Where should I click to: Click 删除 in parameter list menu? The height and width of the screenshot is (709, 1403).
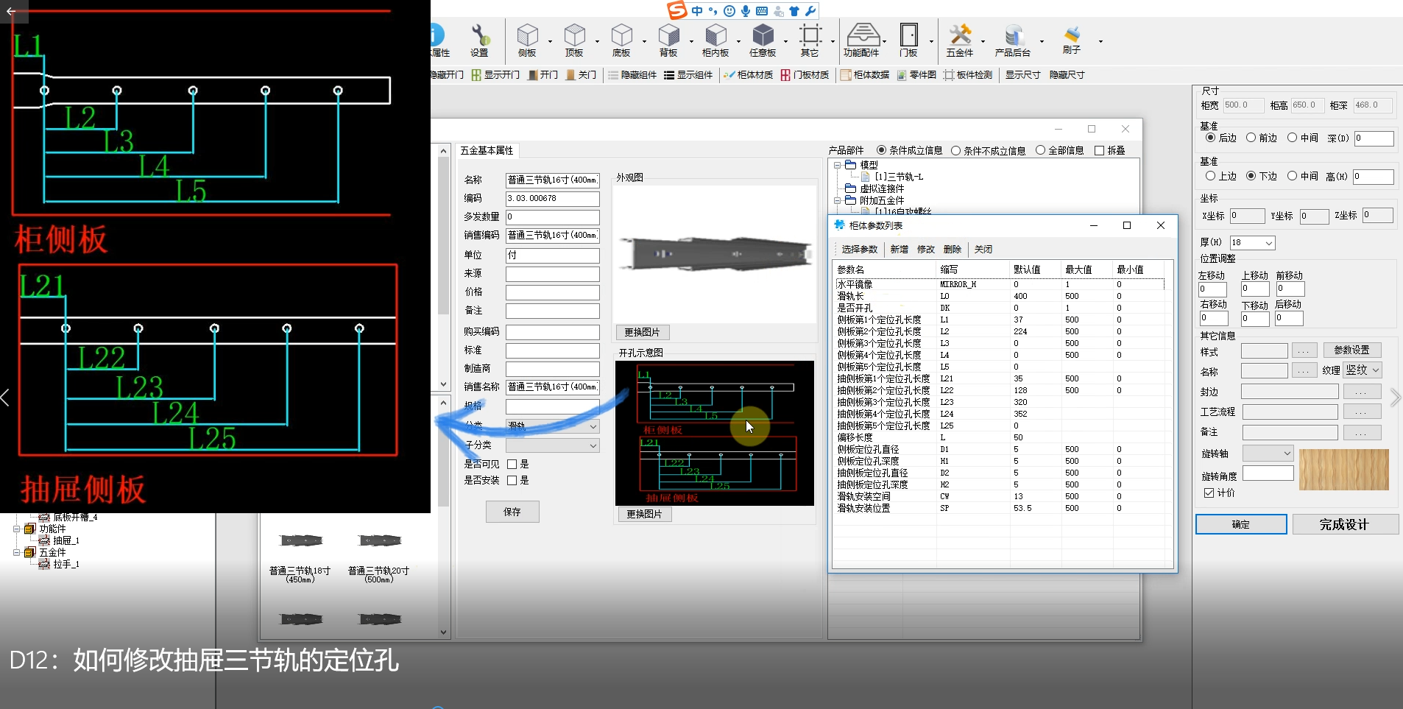952,250
